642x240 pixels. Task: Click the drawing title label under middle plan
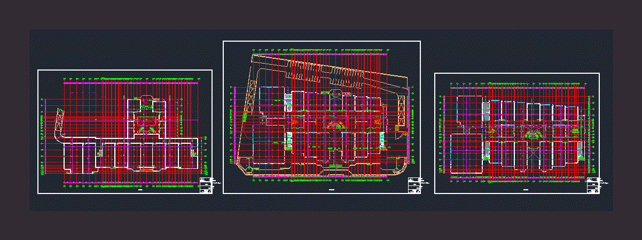(x=331, y=190)
